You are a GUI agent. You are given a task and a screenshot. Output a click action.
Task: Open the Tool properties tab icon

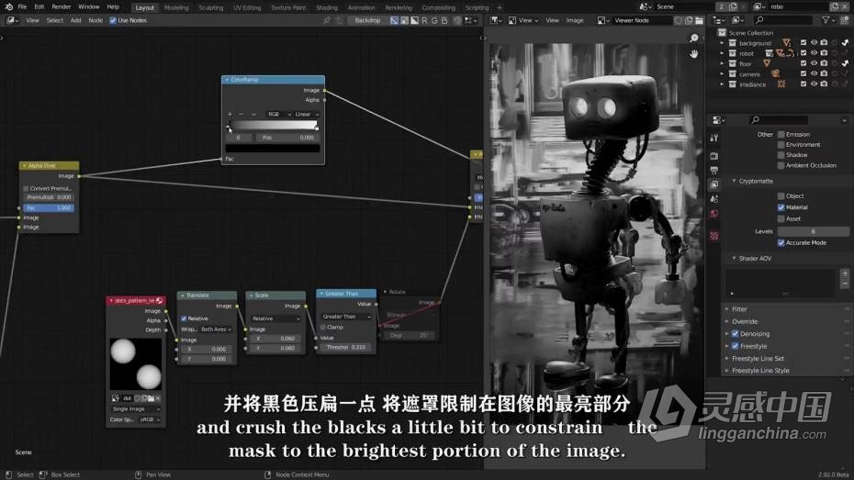click(714, 139)
